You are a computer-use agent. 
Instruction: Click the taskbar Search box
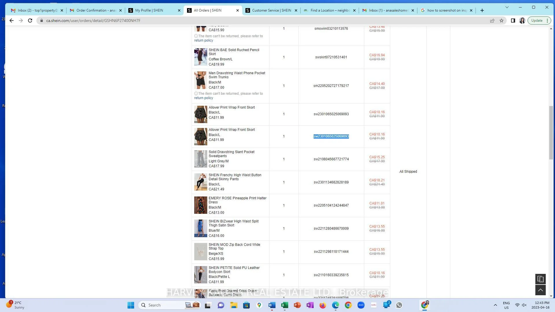(x=170, y=305)
